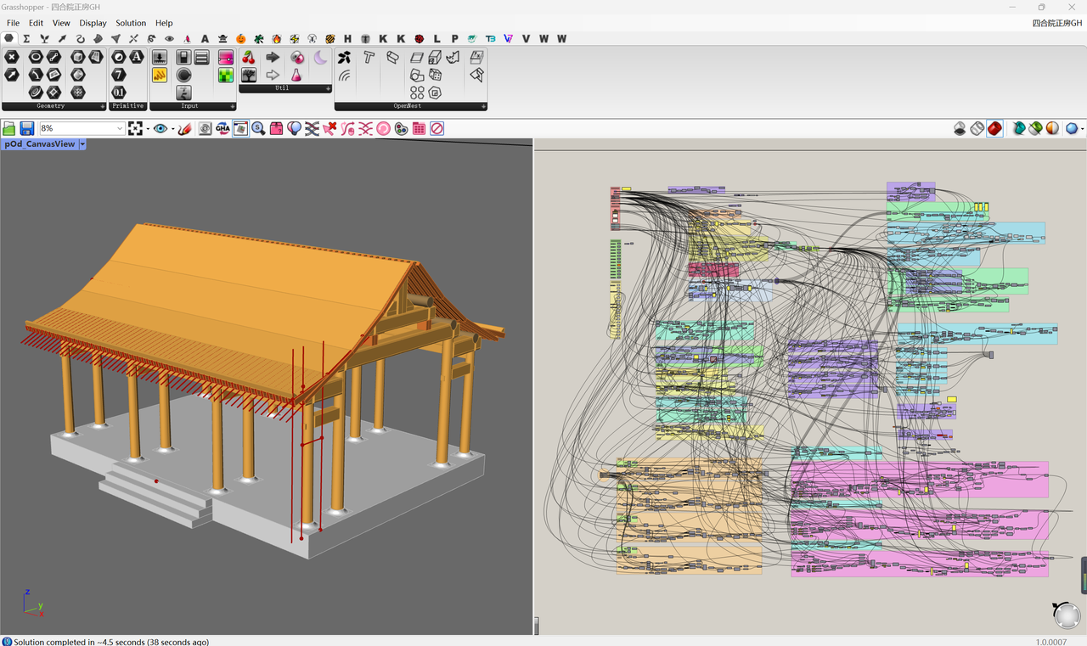
Task: Click the pink cancel circle icon
Action: click(x=437, y=128)
